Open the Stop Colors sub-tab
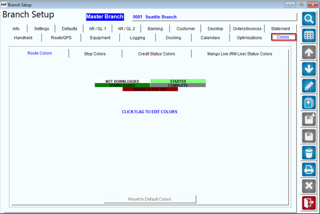 (95, 54)
